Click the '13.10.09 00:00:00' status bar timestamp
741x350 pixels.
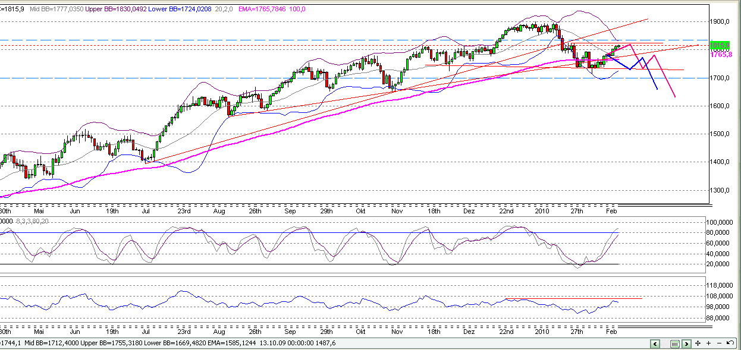pyautogui.click(x=287, y=343)
